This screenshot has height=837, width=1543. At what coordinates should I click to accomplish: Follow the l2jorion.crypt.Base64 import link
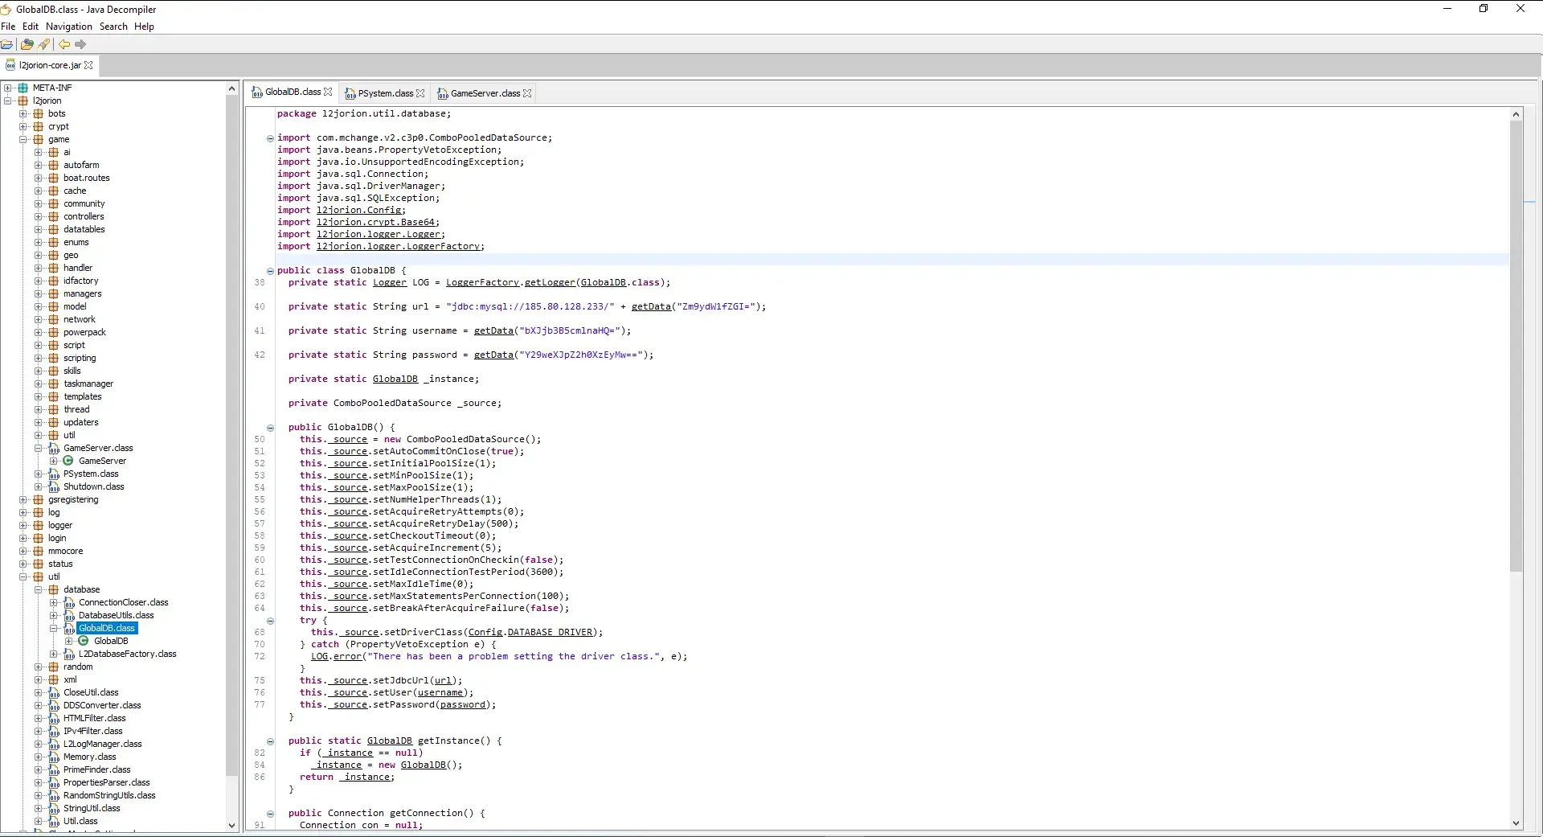tap(376, 223)
